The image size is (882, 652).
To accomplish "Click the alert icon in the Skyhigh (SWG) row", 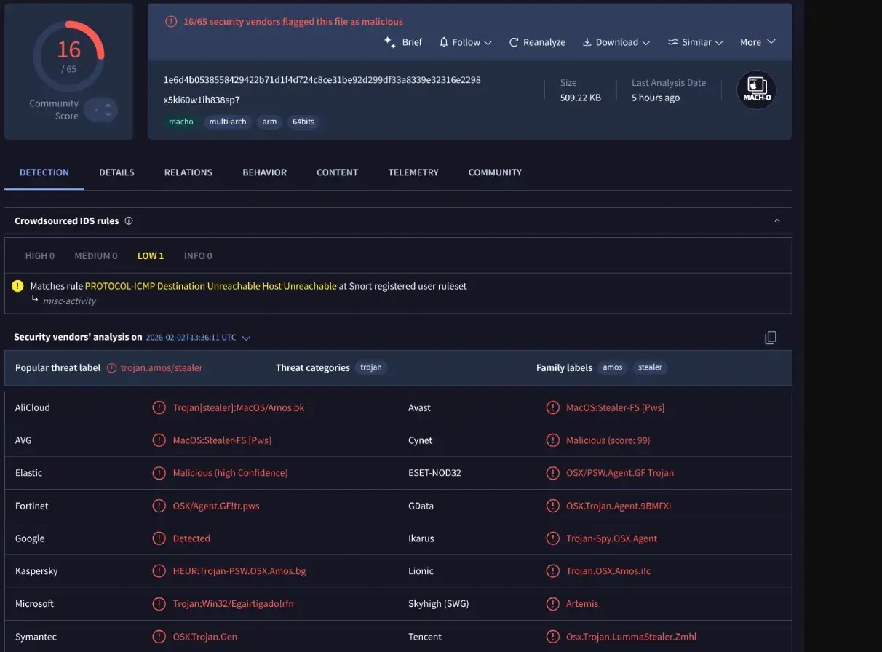I will (552, 604).
